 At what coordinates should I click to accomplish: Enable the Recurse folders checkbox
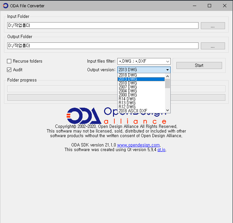[9, 61]
